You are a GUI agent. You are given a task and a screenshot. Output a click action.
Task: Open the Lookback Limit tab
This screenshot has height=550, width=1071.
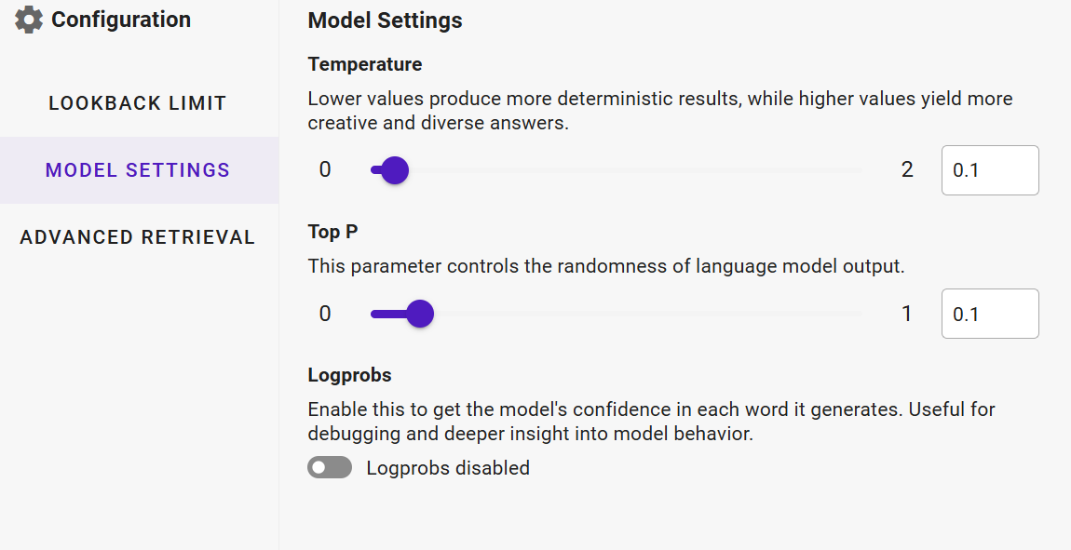click(x=138, y=103)
